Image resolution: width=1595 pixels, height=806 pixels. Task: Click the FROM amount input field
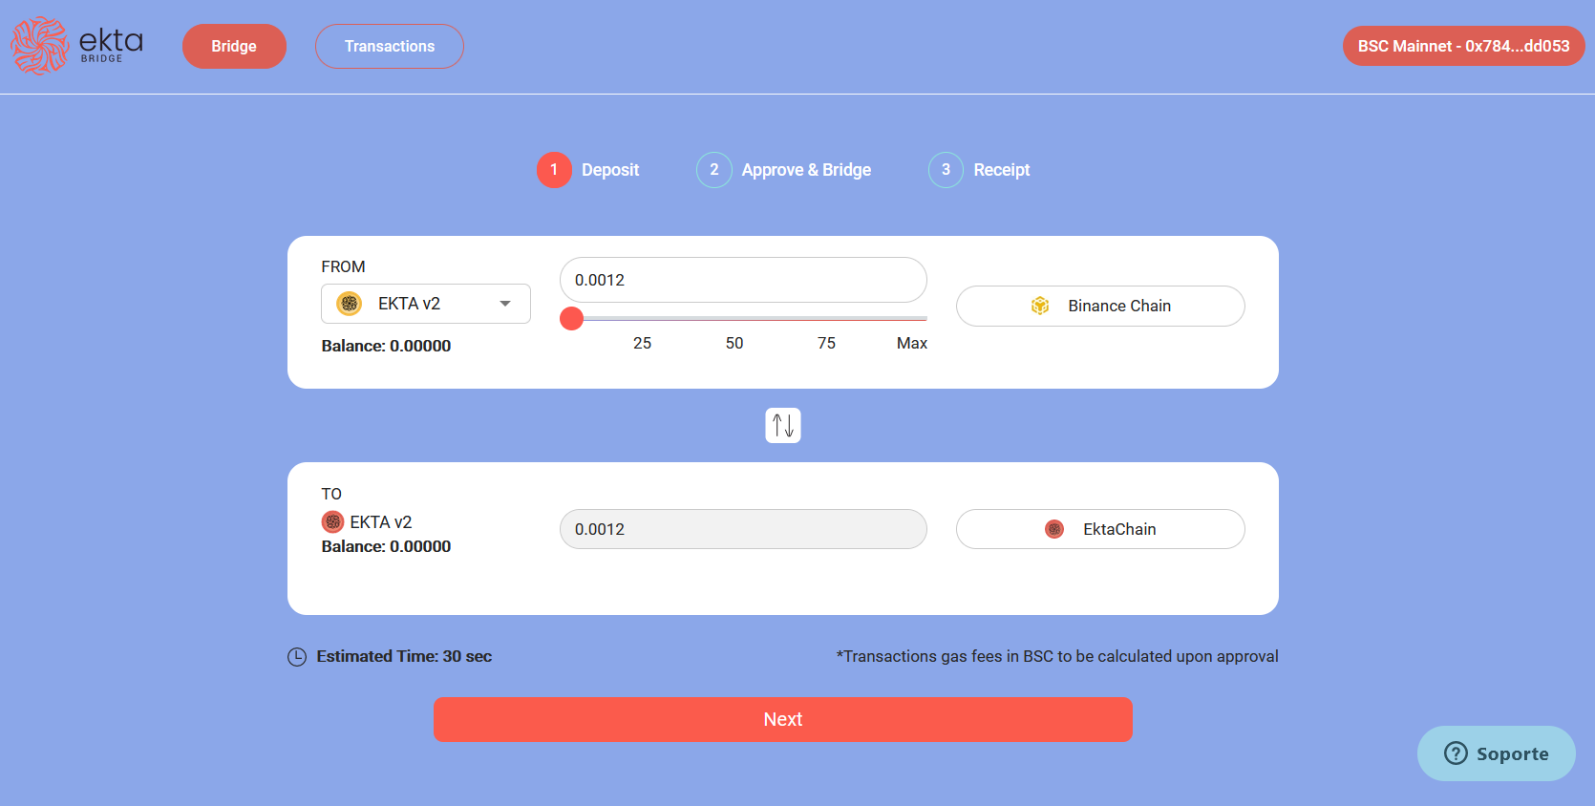[743, 280]
